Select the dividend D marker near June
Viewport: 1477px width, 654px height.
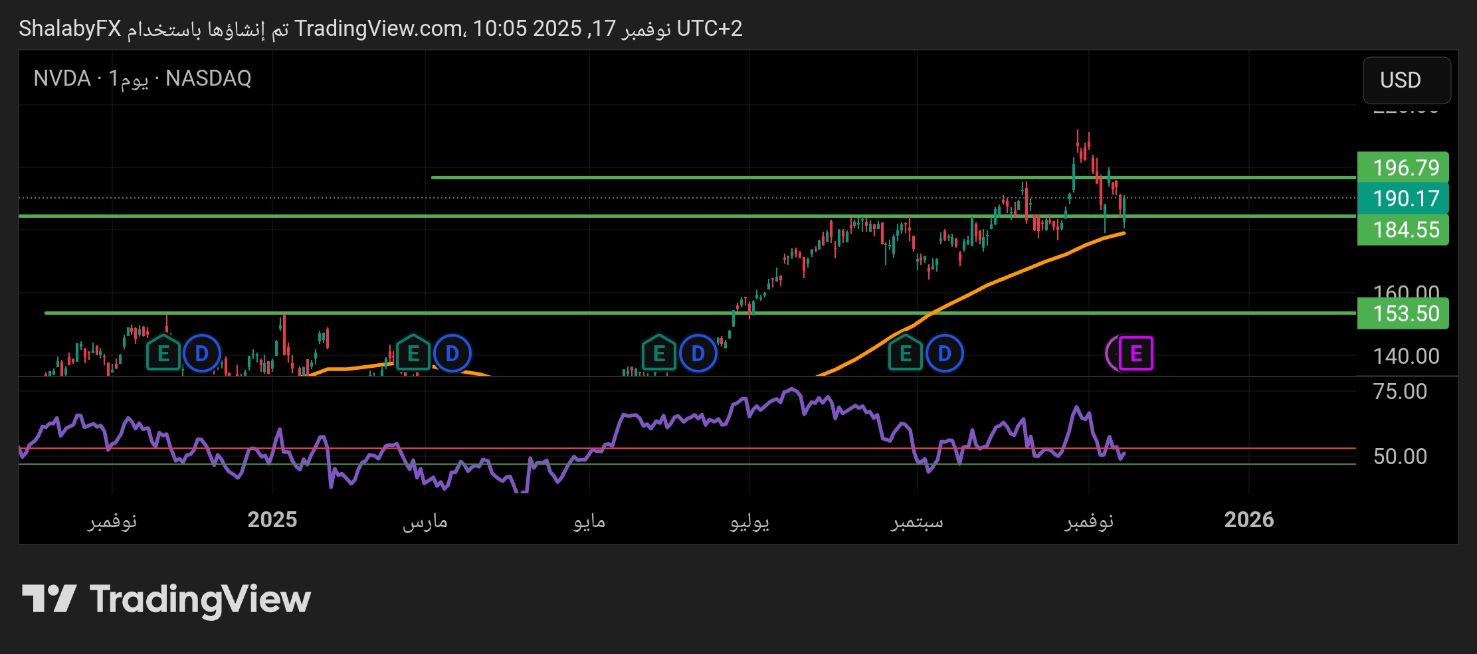[698, 354]
